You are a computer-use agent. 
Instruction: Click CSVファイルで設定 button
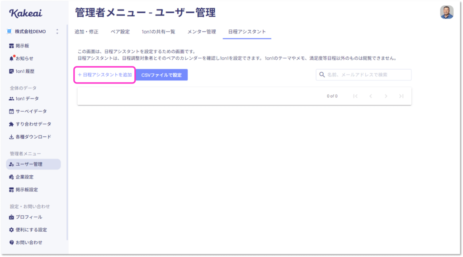coord(161,75)
